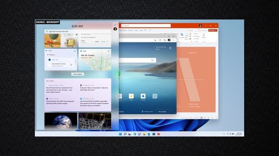
Task: Star the task in To Do widget
Action: [71, 65]
